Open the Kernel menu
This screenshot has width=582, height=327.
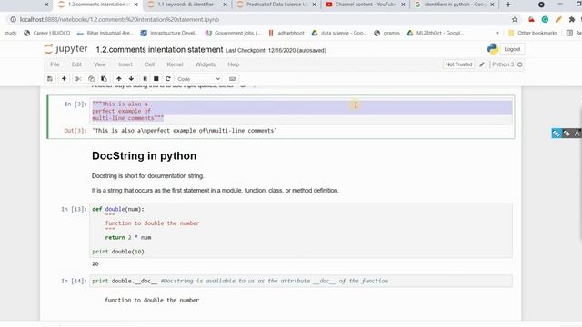[x=175, y=64]
